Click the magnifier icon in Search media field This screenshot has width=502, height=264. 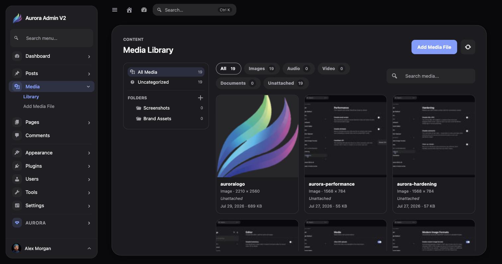394,76
